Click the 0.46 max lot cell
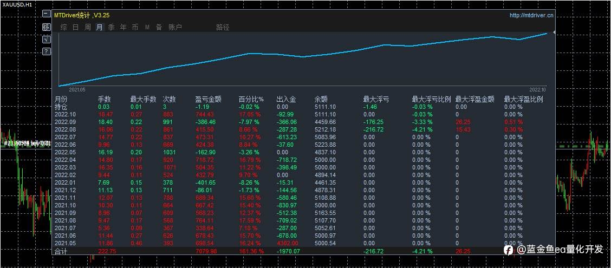 (x=136, y=243)
